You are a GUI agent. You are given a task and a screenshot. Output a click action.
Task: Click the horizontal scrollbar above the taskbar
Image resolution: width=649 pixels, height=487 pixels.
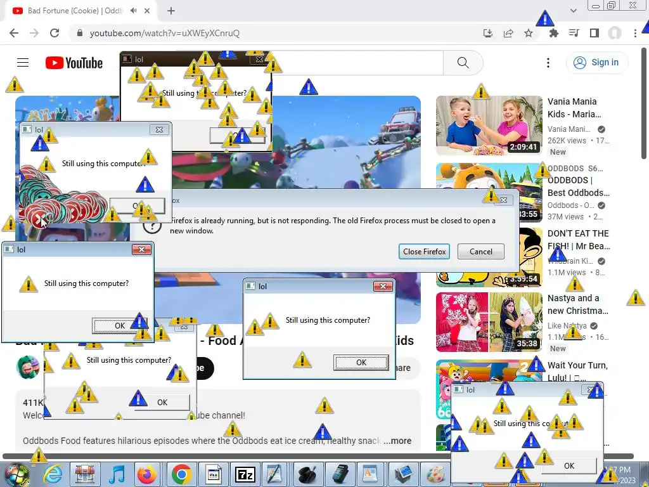click(x=318, y=456)
